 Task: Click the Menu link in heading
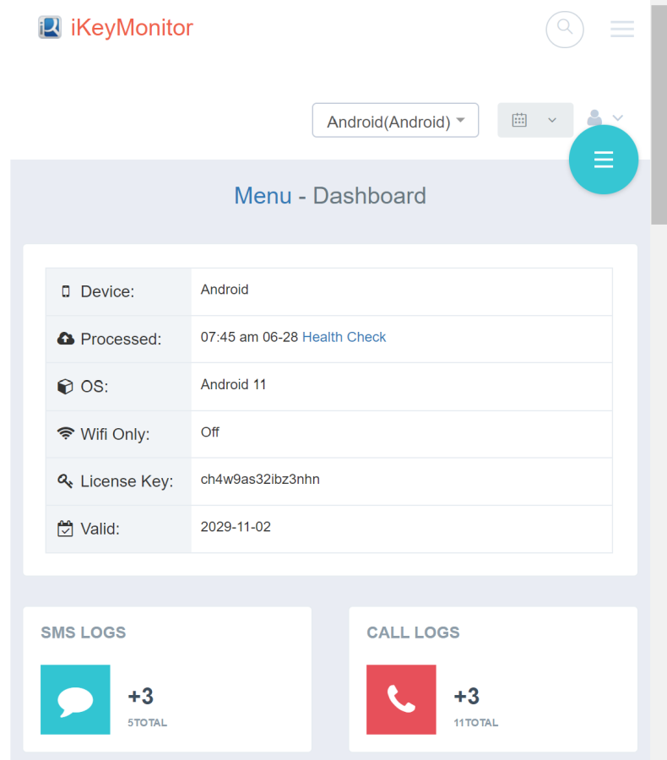tap(263, 196)
